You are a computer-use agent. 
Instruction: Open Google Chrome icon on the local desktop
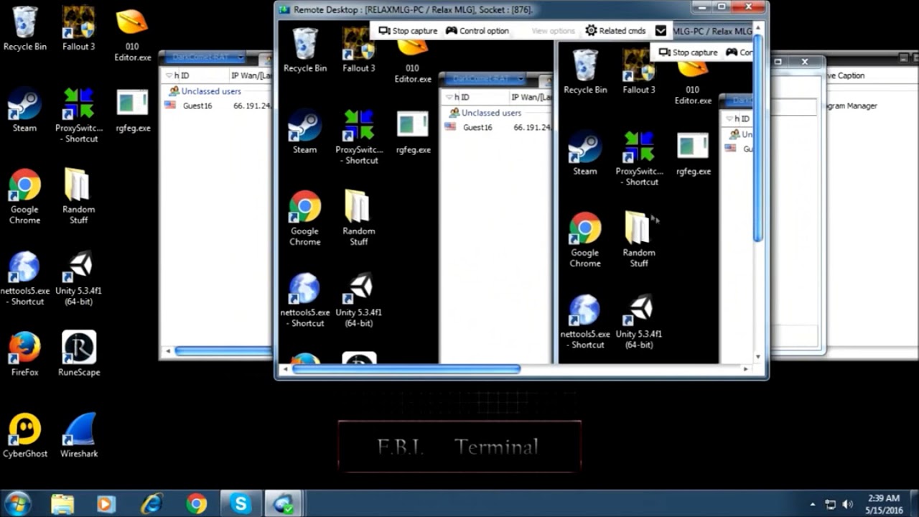[x=24, y=197]
